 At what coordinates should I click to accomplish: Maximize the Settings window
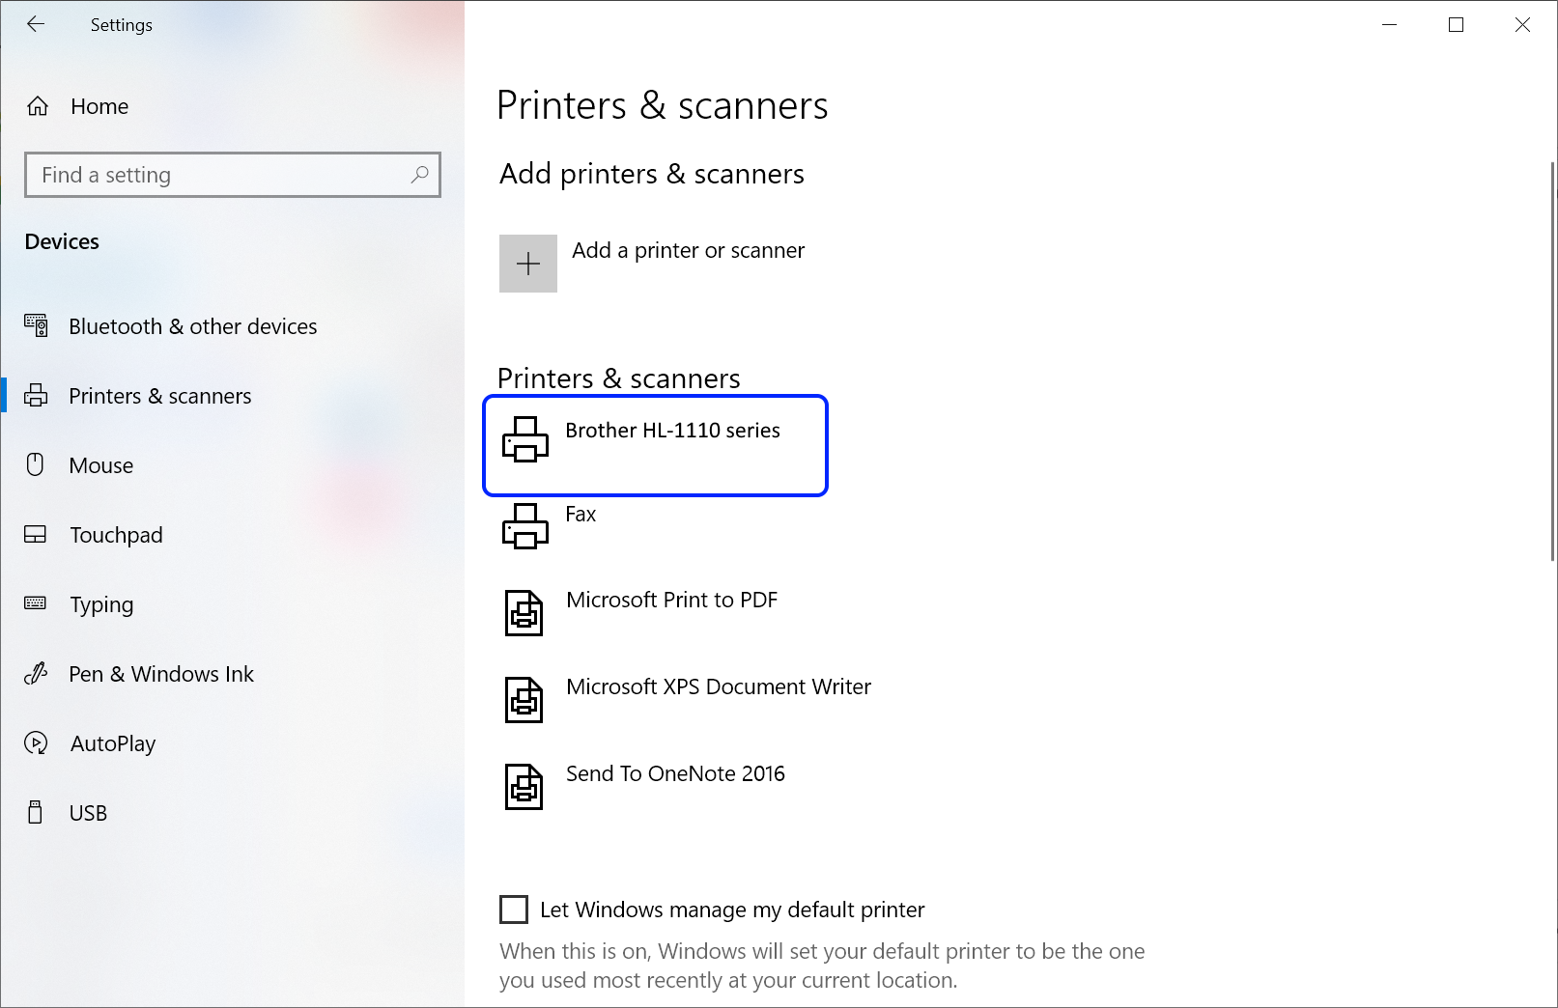point(1456,24)
